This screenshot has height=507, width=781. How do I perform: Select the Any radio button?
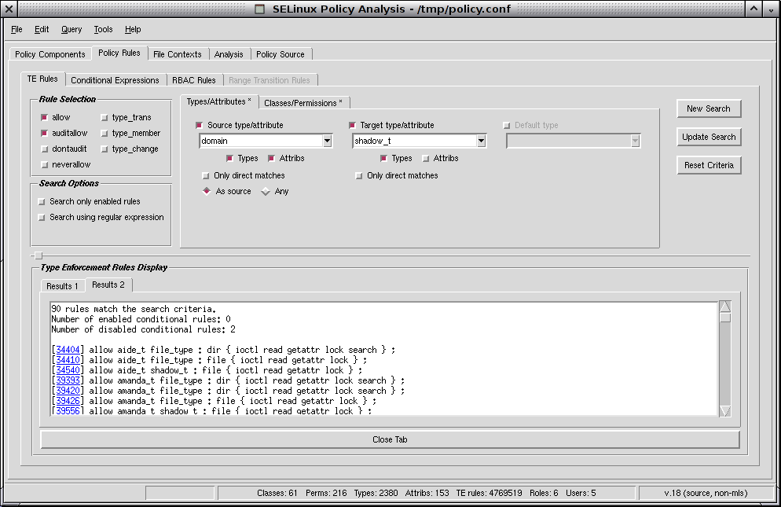point(266,191)
